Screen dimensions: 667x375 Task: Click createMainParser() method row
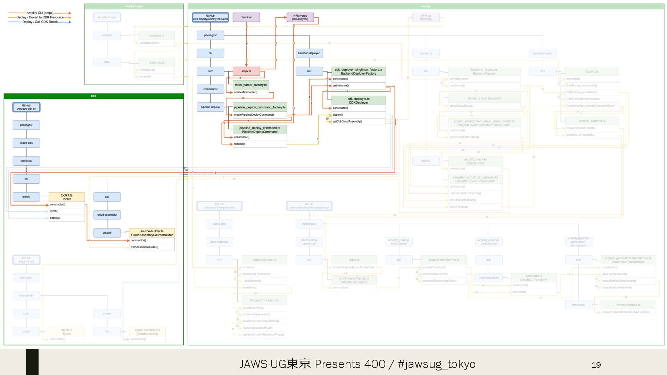251,92
